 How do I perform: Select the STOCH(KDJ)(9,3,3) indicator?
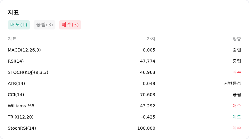[28, 72]
